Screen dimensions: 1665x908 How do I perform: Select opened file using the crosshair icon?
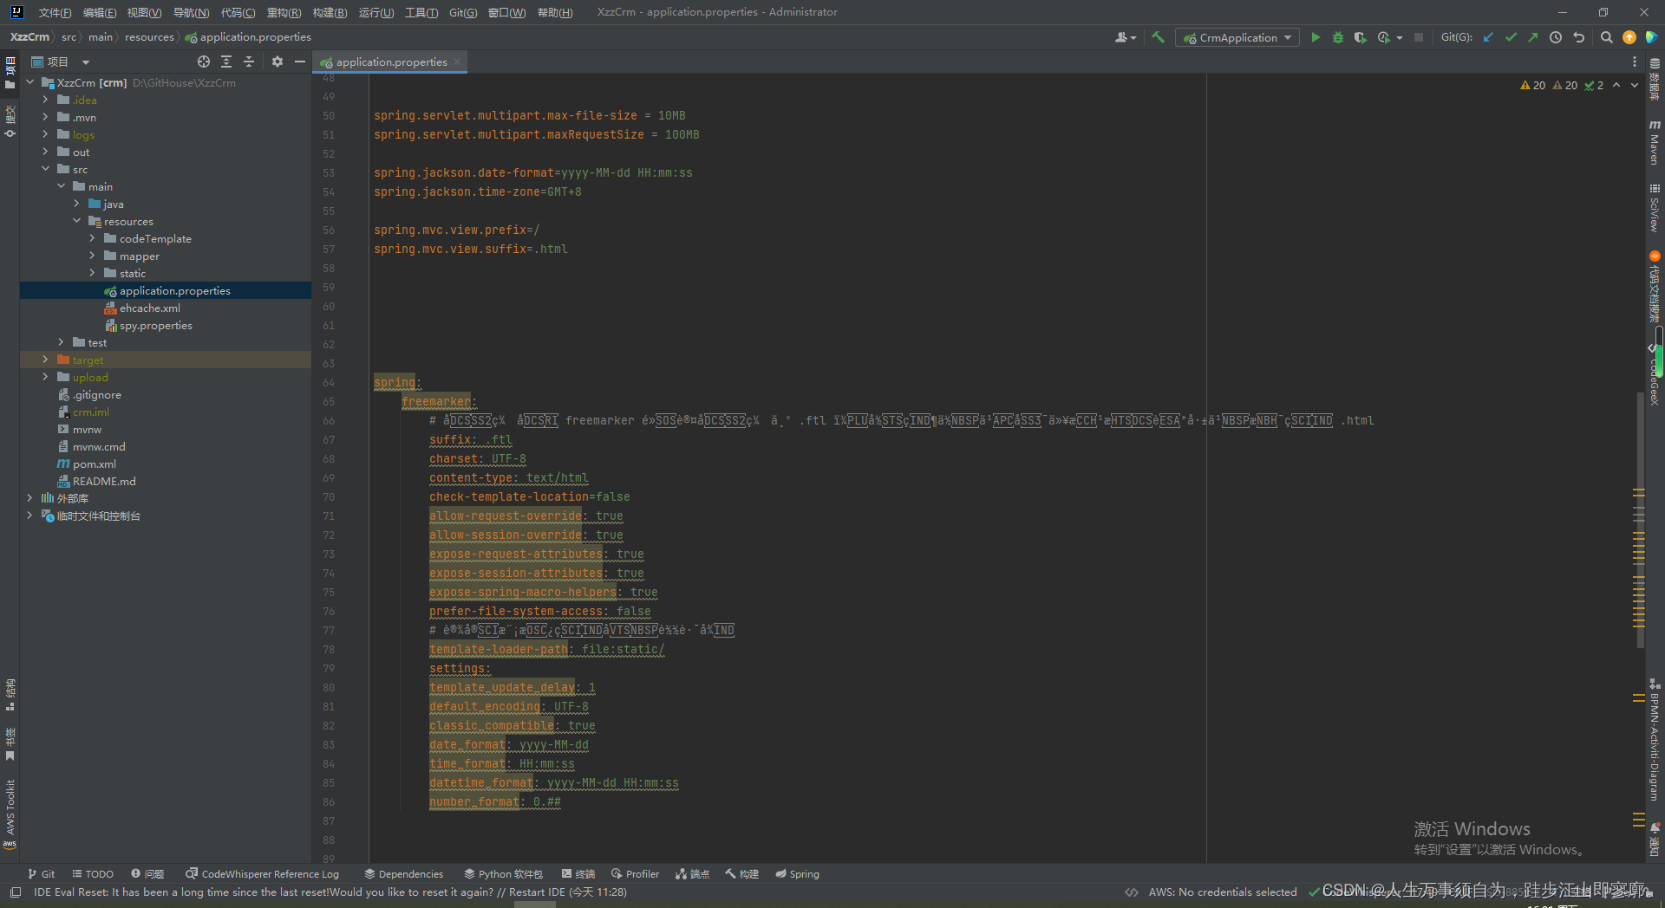tap(204, 62)
